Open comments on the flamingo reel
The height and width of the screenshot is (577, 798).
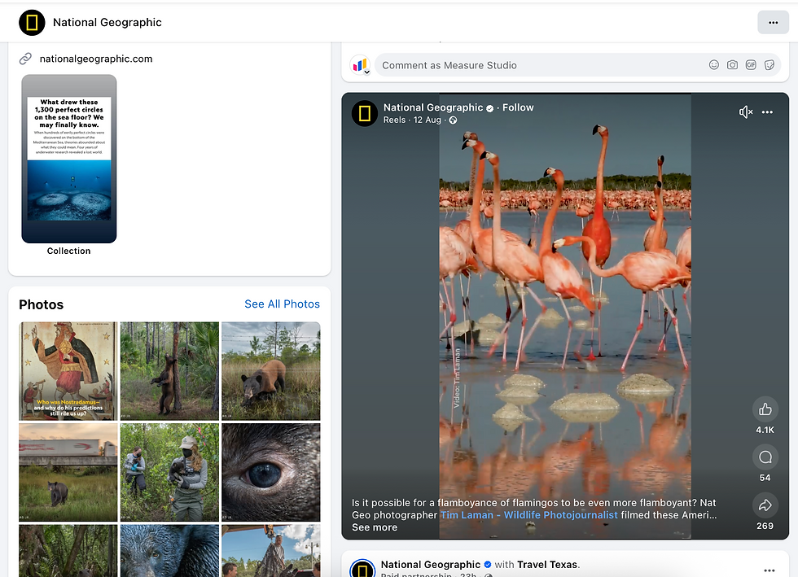click(765, 457)
